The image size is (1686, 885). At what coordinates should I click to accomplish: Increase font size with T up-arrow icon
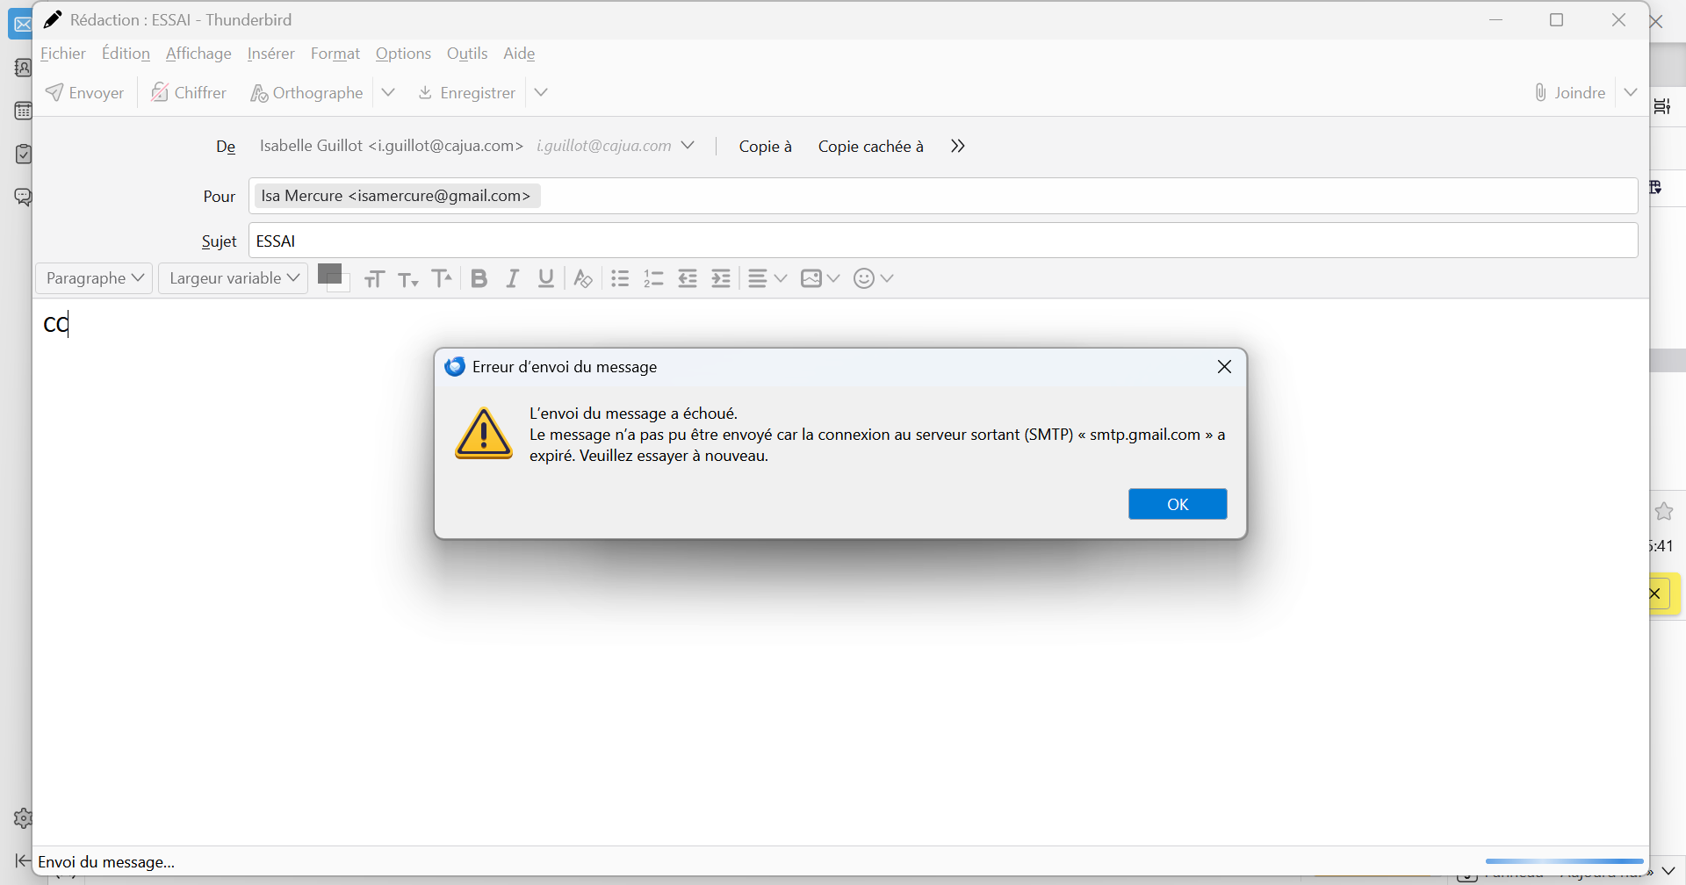(443, 278)
